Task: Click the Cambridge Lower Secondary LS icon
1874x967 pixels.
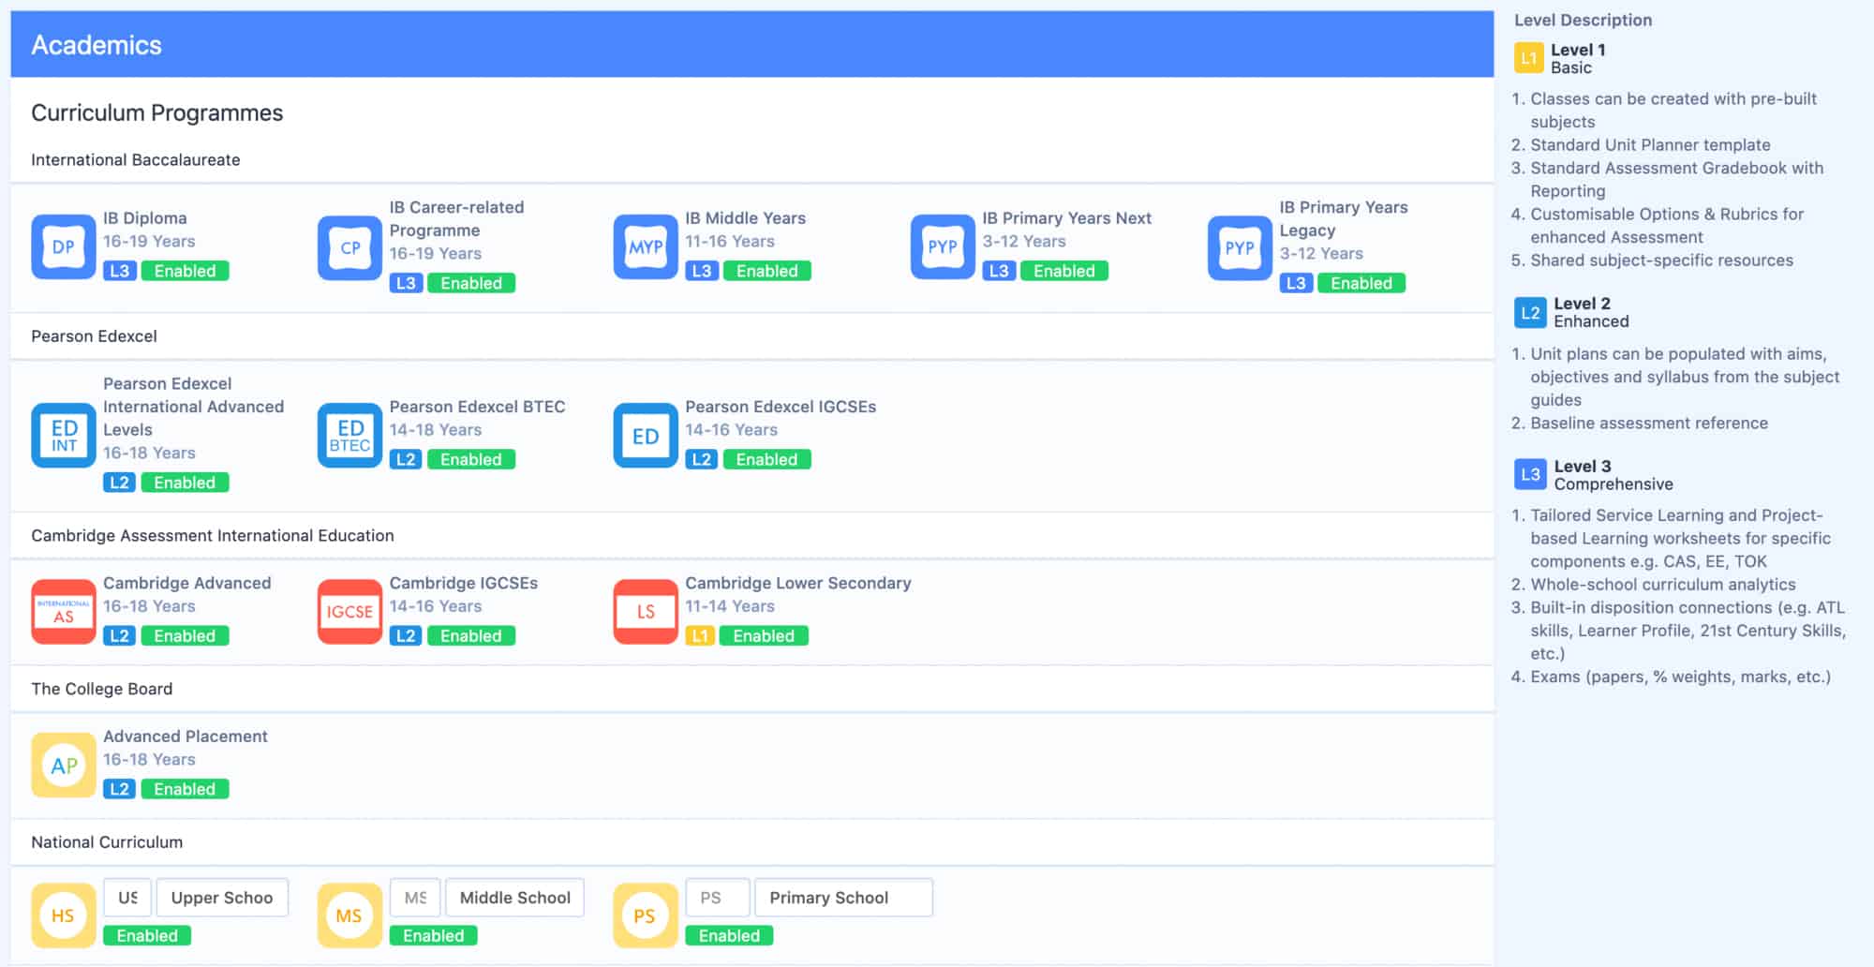Action: (646, 612)
